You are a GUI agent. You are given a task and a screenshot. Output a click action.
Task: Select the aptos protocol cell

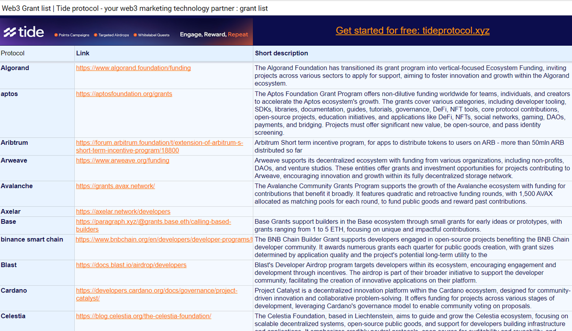tap(37, 113)
